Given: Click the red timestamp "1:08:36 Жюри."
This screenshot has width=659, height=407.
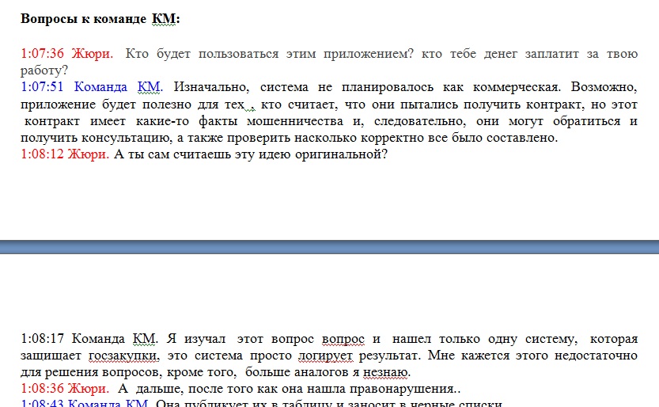Looking at the screenshot, I should coord(65,389).
